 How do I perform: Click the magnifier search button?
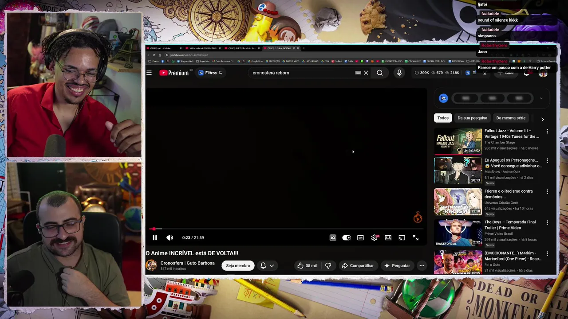380,73
